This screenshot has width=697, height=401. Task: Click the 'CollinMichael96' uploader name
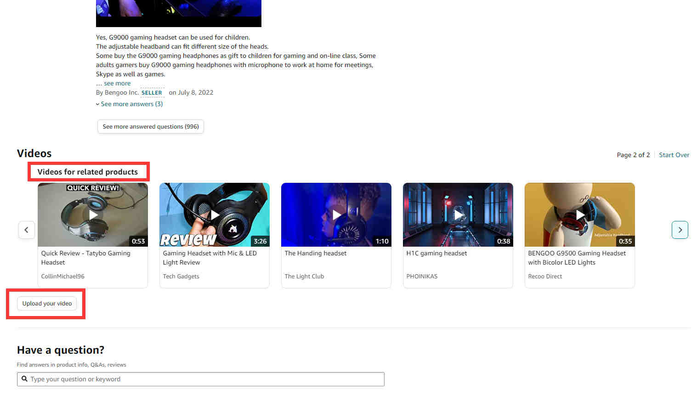tap(63, 276)
